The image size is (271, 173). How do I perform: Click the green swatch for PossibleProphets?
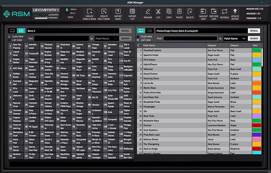click(x=257, y=50)
